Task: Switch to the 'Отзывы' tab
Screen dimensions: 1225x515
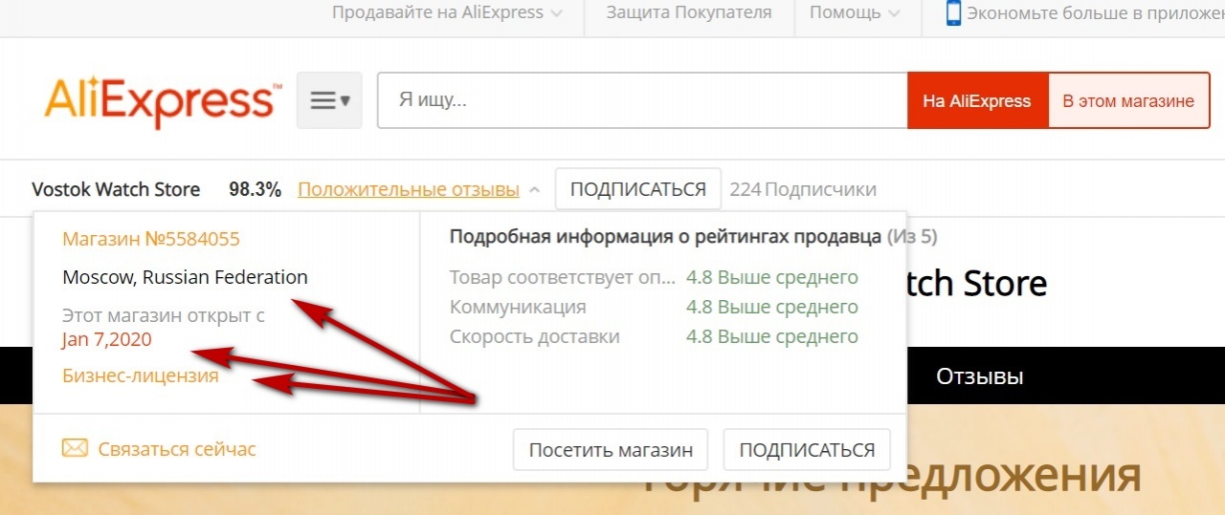Action: pos(980,376)
